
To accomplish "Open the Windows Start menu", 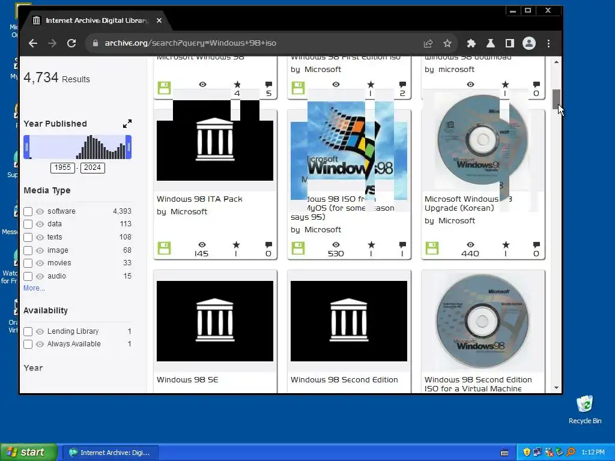I will pos(28,453).
